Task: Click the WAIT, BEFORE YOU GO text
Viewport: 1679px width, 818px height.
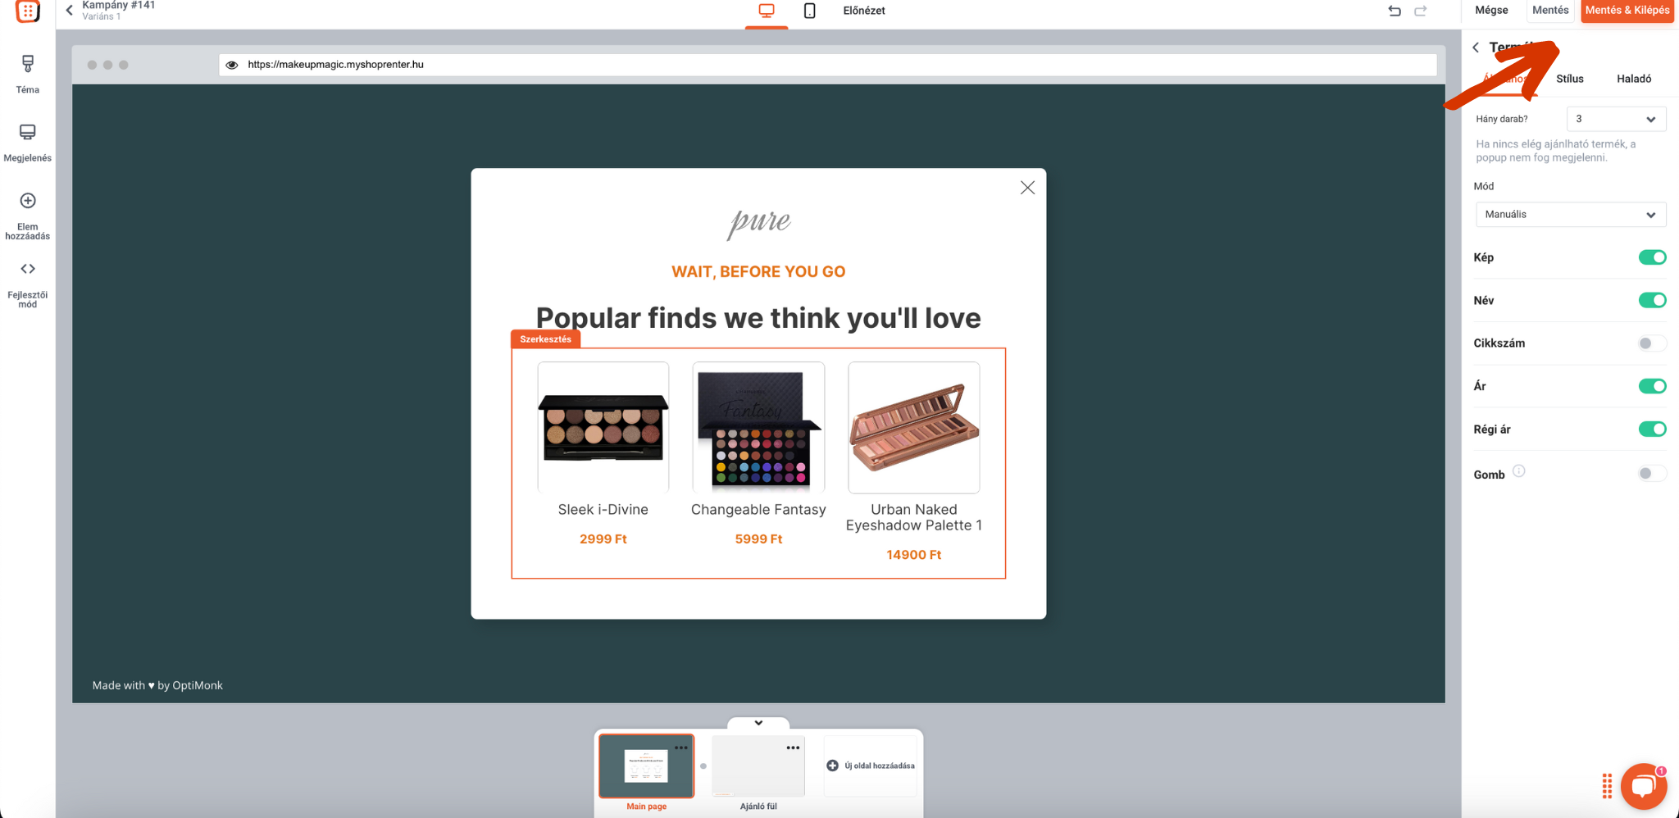Action: pos(758,272)
